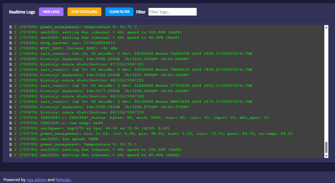Screen dimensions: 335x183
Task: Click Bitcoin icon beside raw temp ea44 line
Action: pyautogui.click(x=11, y=123)
